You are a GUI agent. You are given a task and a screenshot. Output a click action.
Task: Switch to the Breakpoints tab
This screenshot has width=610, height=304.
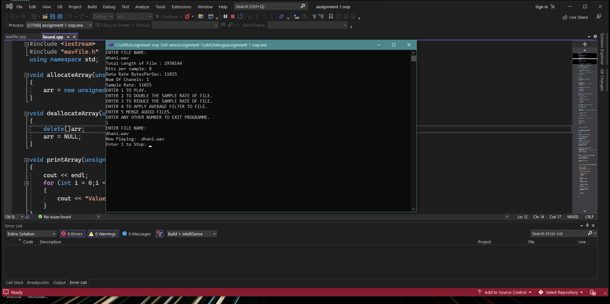click(x=38, y=283)
